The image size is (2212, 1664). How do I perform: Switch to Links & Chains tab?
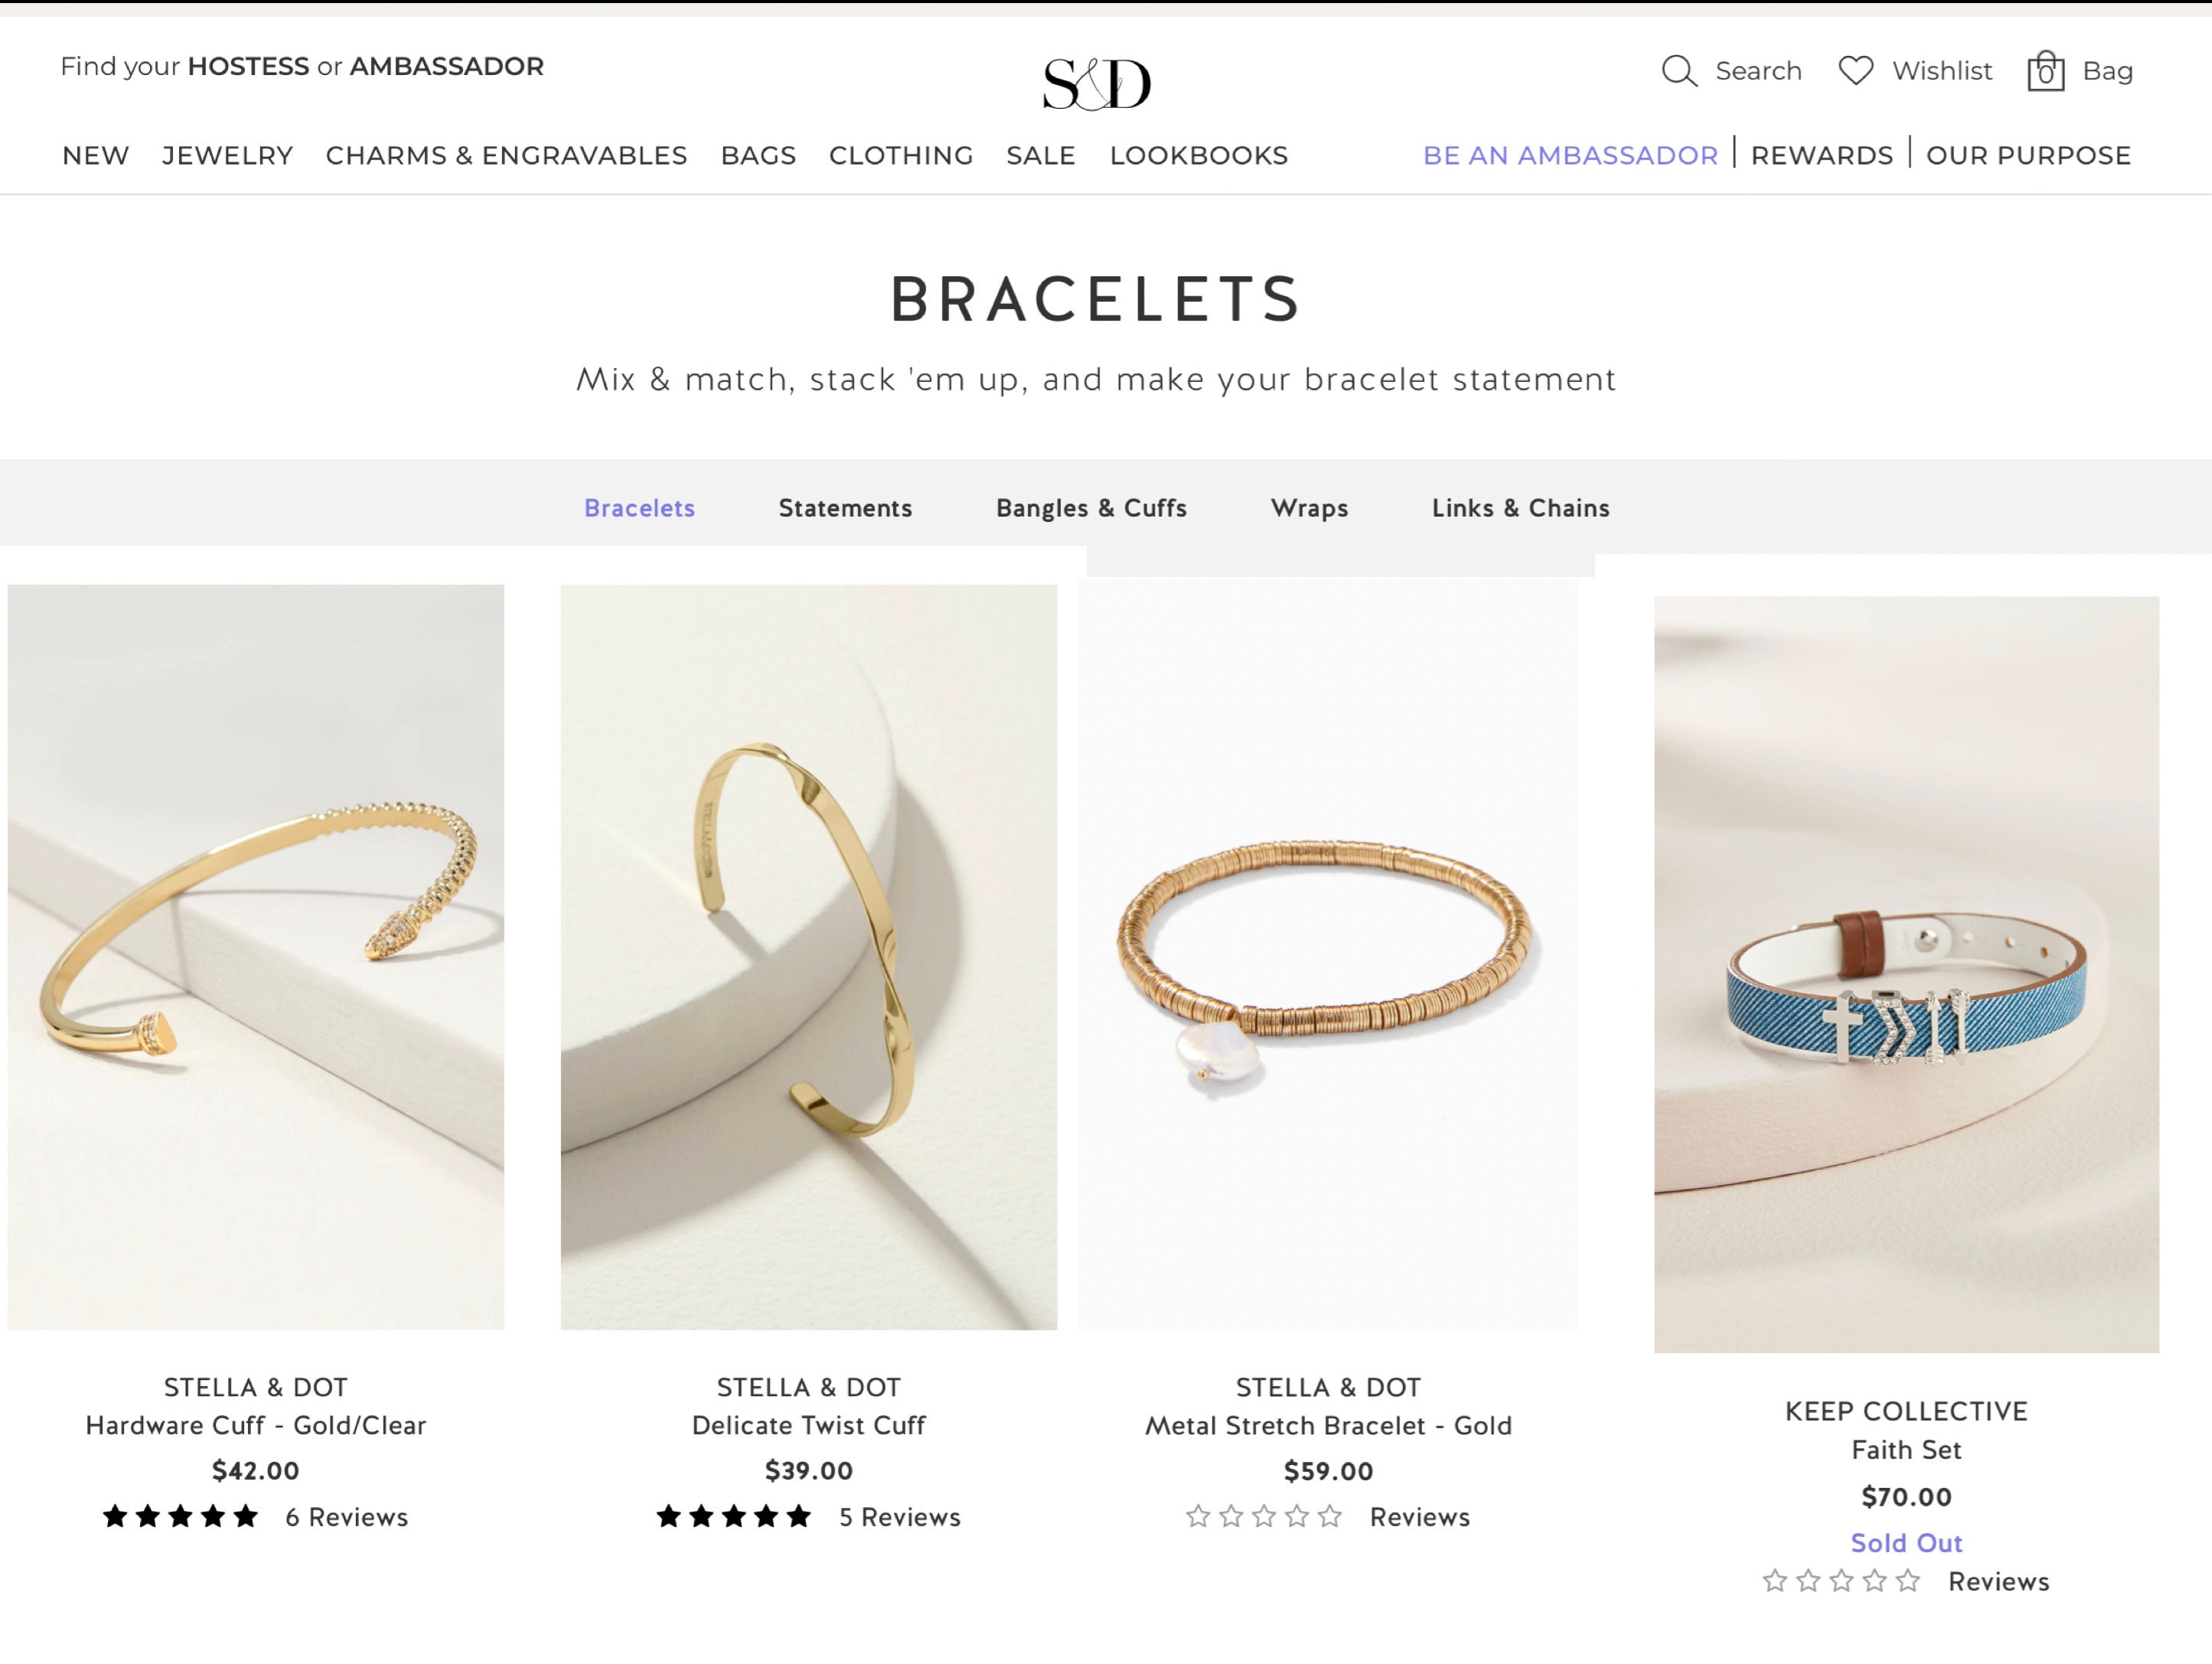[1520, 508]
